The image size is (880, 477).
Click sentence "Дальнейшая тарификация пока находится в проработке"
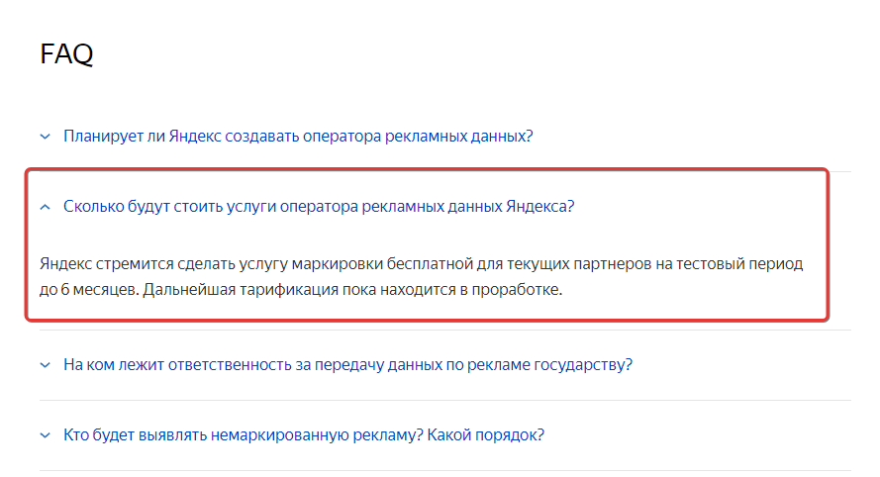[x=352, y=290]
